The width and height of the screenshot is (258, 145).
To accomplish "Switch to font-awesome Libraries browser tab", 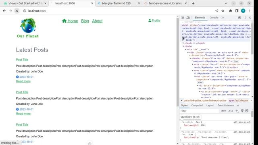I will [165, 3].
